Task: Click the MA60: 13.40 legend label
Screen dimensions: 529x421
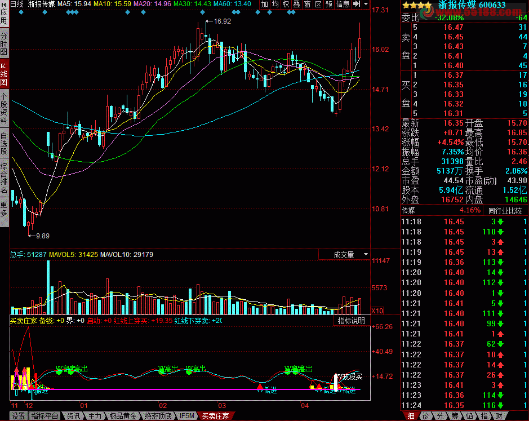Action: (x=232, y=4)
